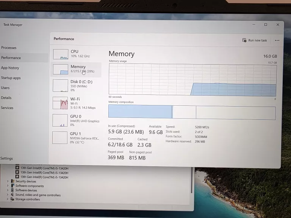Open the three-dot more options menu

(277, 40)
